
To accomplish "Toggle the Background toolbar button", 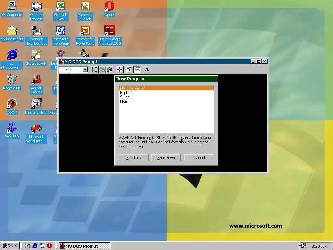I will click(x=137, y=70).
